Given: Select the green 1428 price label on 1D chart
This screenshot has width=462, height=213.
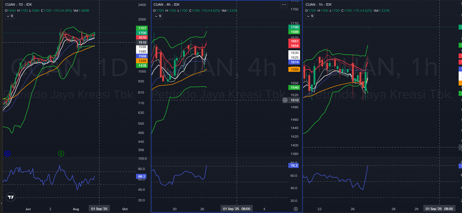Looking at the screenshot, I should pos(142,65).
